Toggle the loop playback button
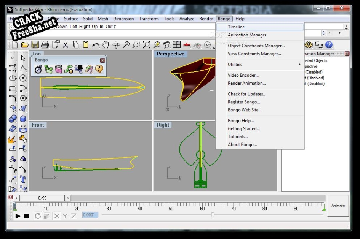 (38, 216)
